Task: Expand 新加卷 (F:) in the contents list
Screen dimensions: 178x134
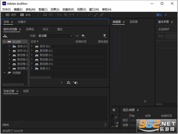Action: (x=32, y=55)
